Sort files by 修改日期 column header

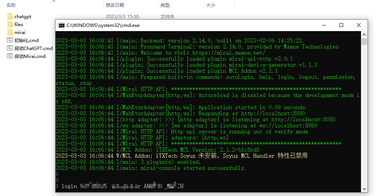[115, 5]
